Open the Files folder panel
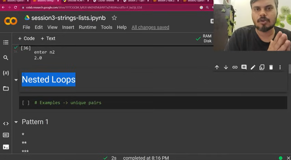Viewport: 291px width, 160px height. pyautogui.click(x=6, y=88)
